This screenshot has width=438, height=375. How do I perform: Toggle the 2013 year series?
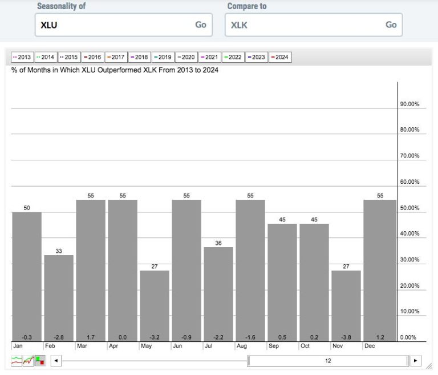tap(22, 57)
